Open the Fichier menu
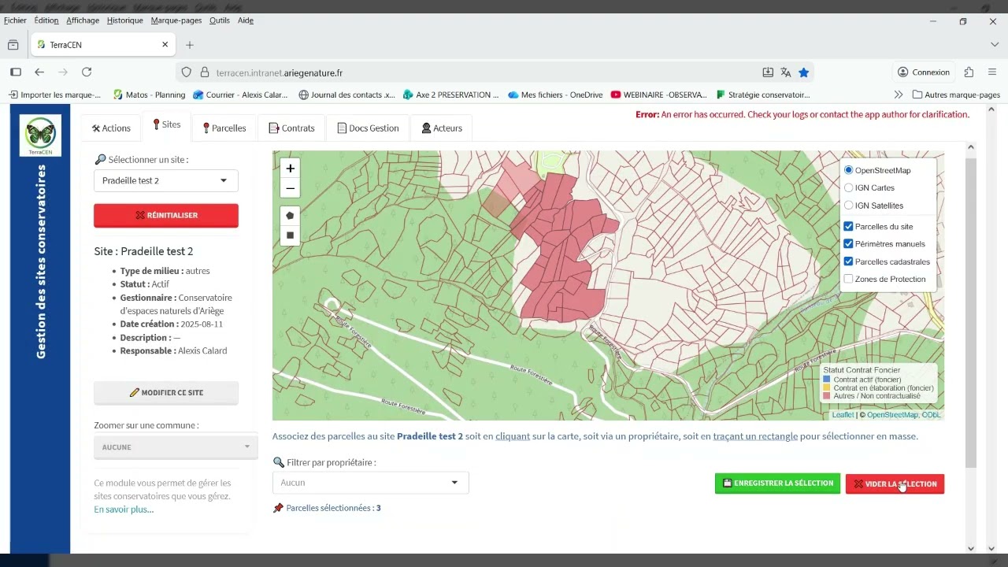 pyautogui.click(x=15, y=20)
